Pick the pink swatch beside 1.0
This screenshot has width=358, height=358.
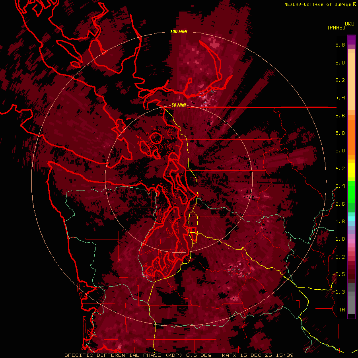351,241
